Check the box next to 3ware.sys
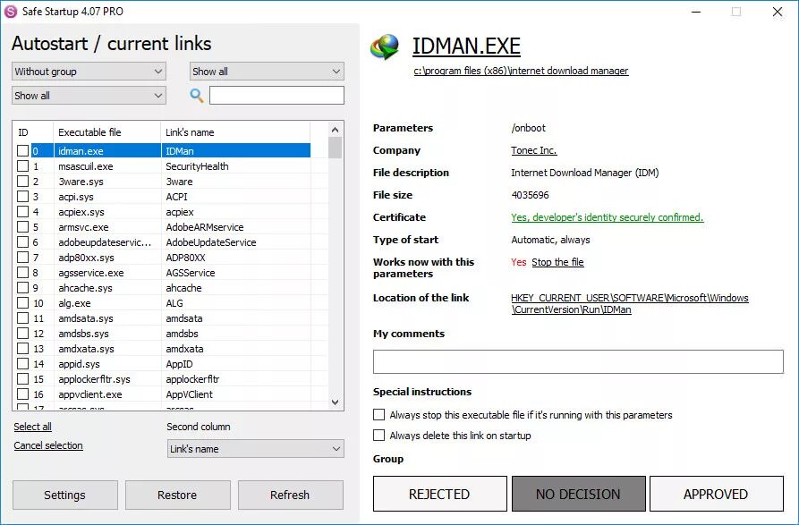The image size is (799, 525). 23,182
